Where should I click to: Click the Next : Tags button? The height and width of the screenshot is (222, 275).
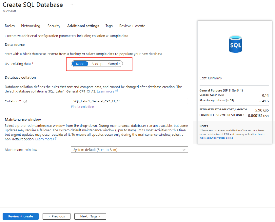90,216
